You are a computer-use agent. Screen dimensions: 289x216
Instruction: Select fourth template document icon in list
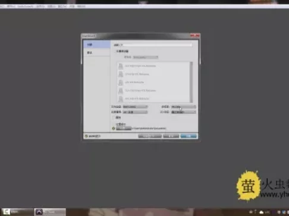121,91
